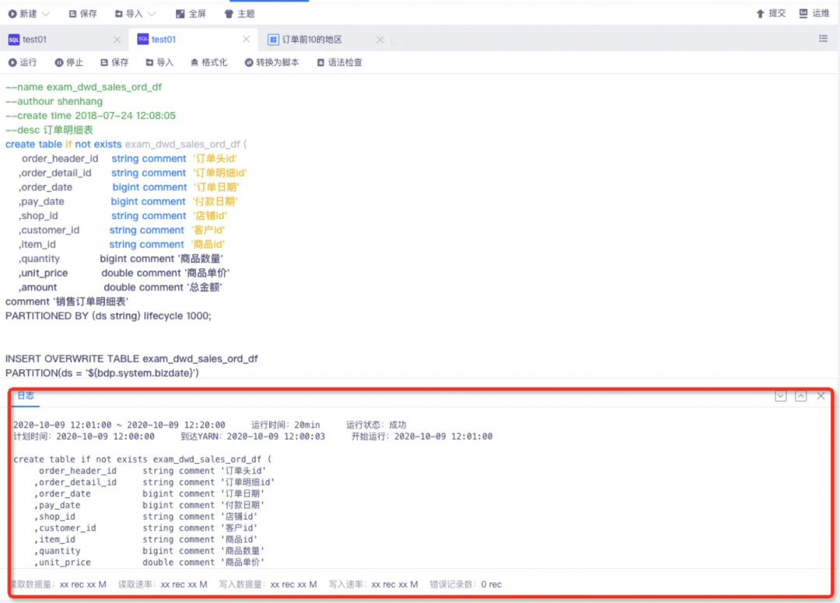Screen dimensions: 840x603
Task: Click 转换为脚本 (Convert to script)
Action: click(x=271, y=63)
